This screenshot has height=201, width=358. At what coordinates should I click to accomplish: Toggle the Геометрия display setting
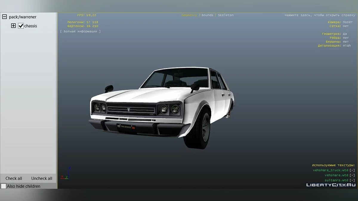tap(345, 34)
